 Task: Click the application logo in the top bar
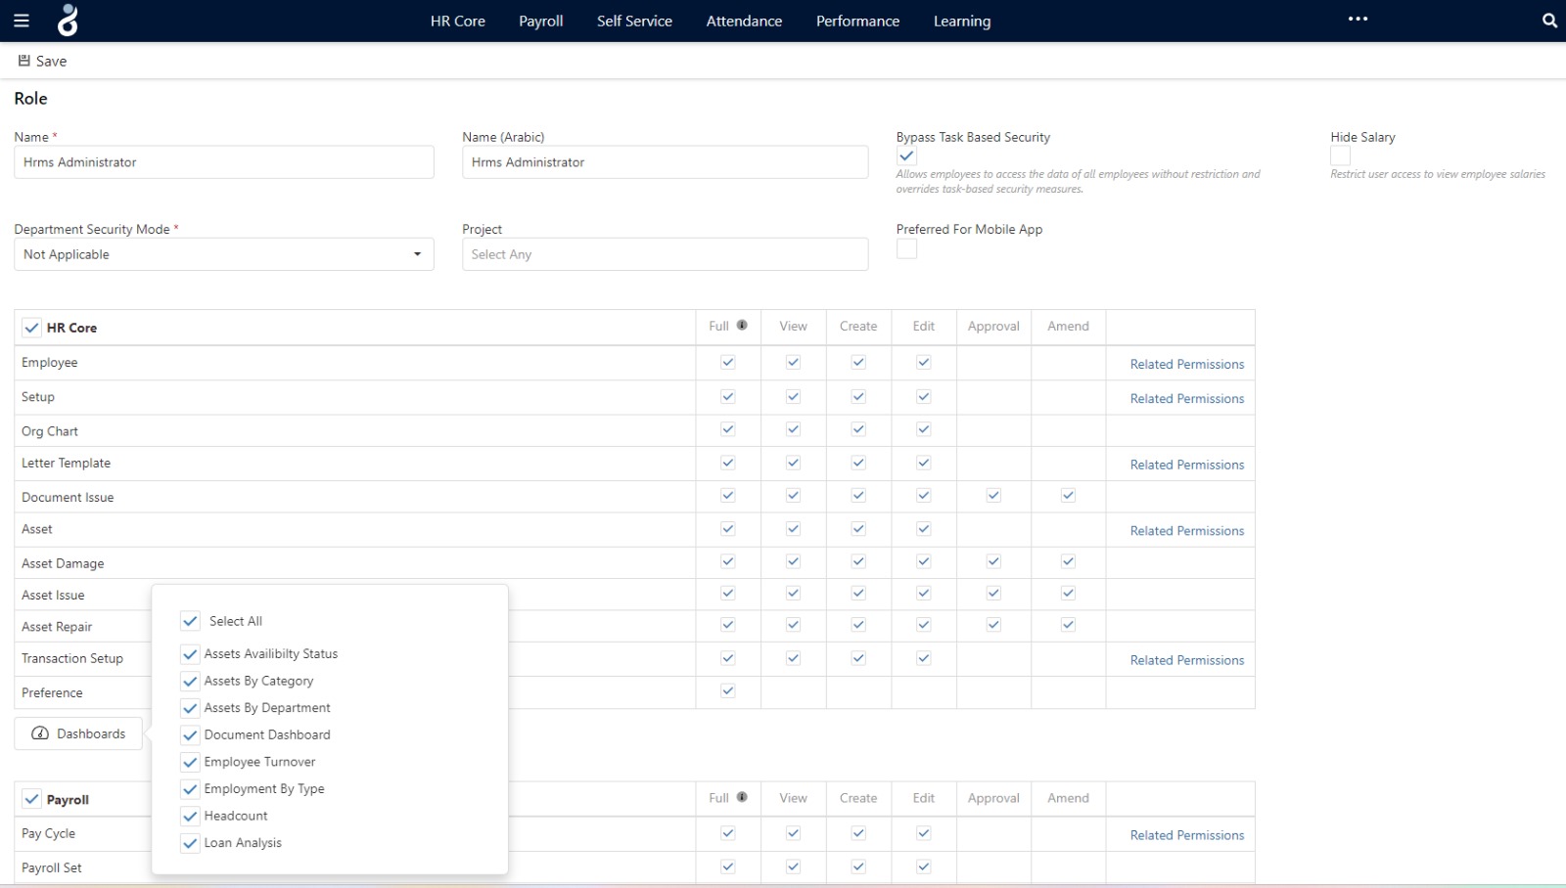click(x=66, y=21)
